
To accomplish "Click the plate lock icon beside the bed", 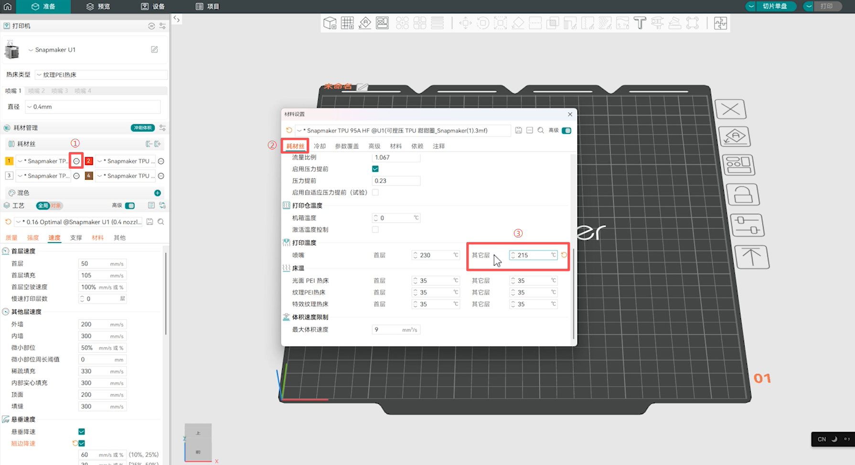I will pyautogui.click(x=744, y=195).
